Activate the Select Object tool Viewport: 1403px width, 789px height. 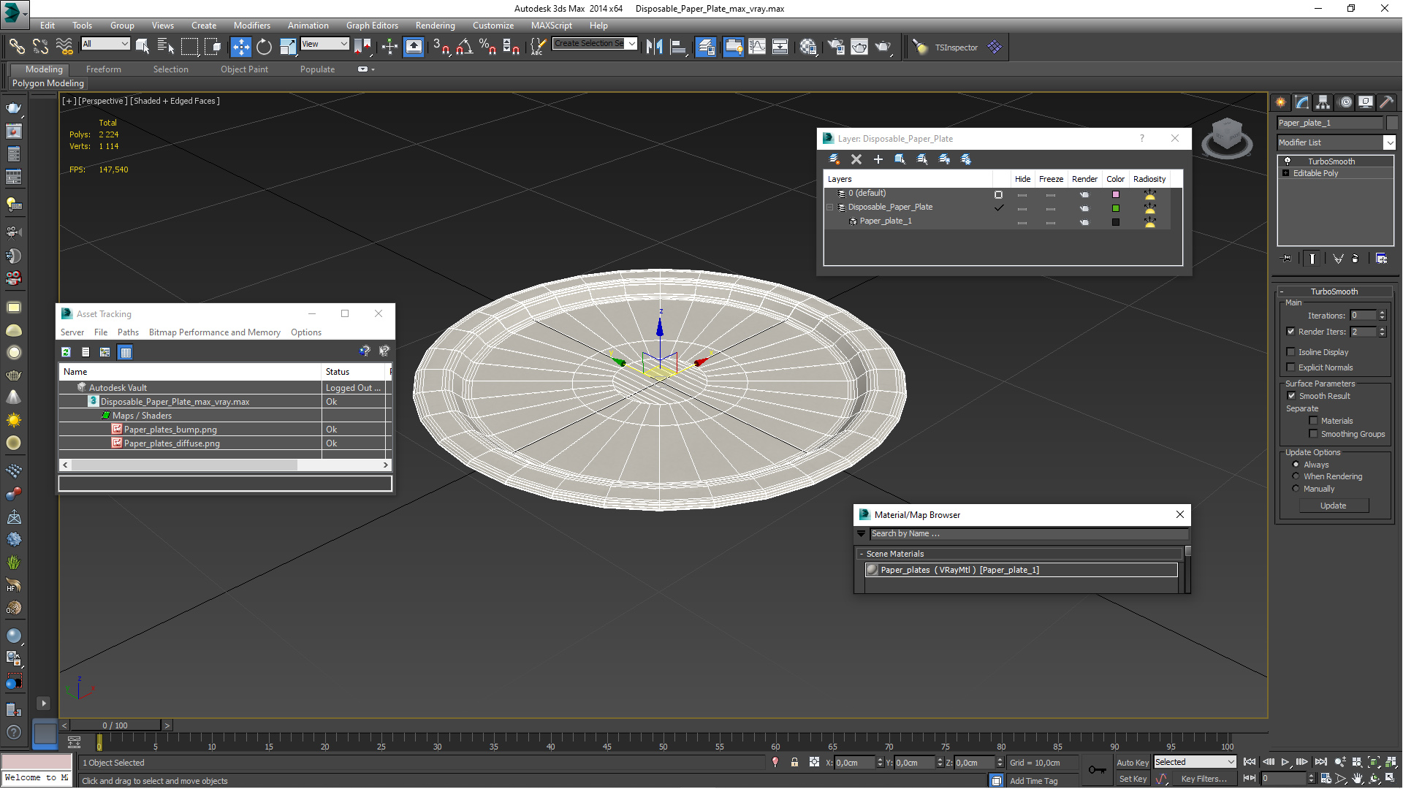pos(142,47)
